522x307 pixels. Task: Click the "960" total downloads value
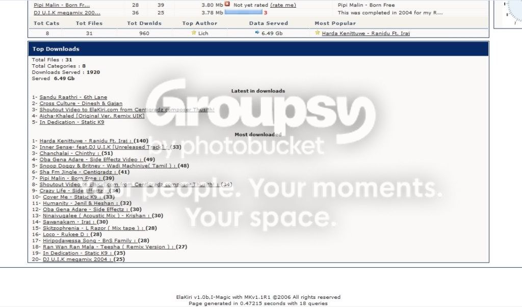pyautogui.click(x=144, y=33)
